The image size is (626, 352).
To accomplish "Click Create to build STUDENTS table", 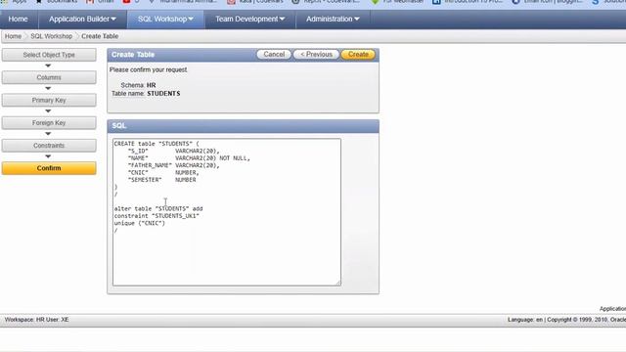I will 358,55.
